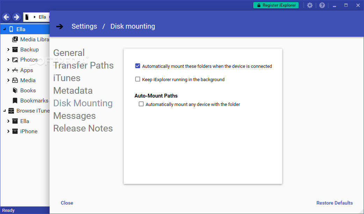Viewport: 364px width, 214px height.
Task: Disable automatically mount folders when device connected
Action: pos(138,66)
